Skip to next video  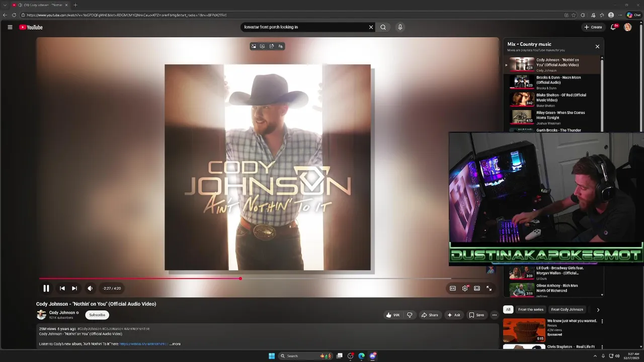tap(74, 288)
